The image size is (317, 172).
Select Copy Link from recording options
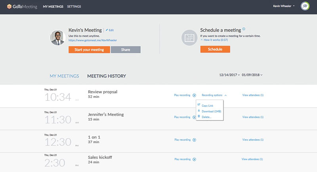click(207, 106)
